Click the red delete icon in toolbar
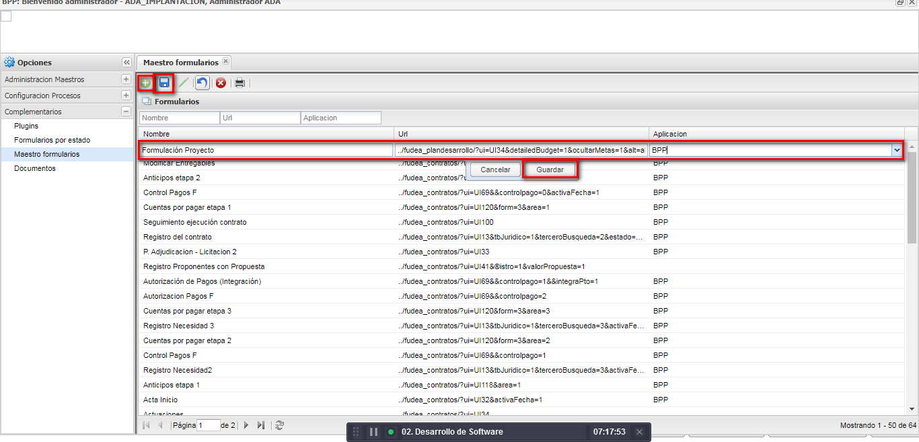The image size is (919, 442). (x=221, y=83)
